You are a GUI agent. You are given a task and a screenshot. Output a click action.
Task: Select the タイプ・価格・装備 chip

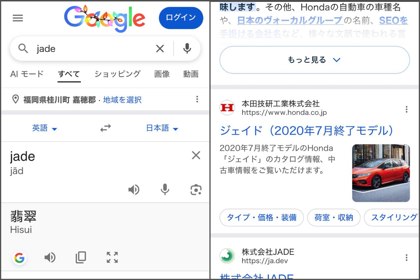point(261,217)
